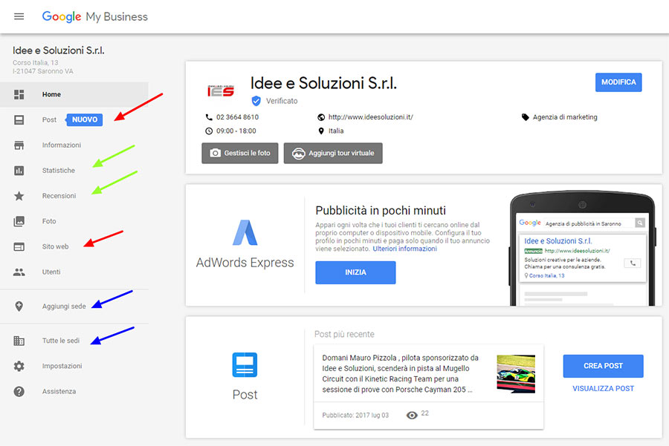Click the phone call icon in mobile ad preview
This screenshot has width=669, height=446.
633,263
